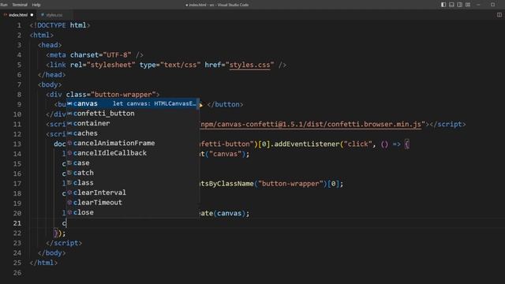Click the unsaved dot on index.html tab

tap(32, 15)
